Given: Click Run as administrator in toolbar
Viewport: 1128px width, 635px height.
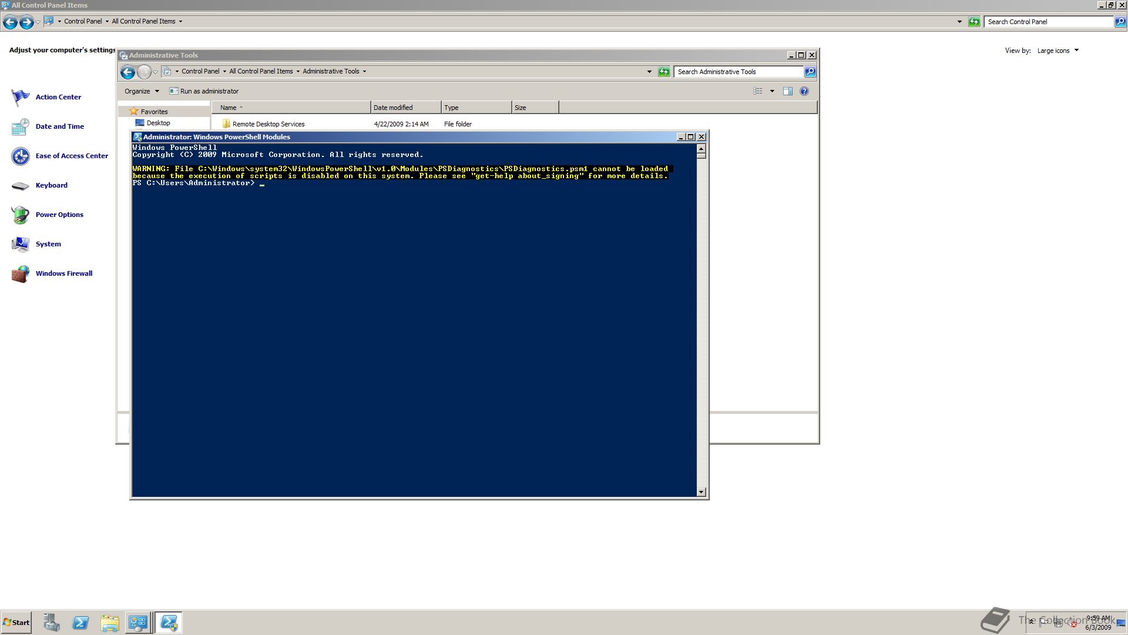Looking at the screenshot, I should point(204,91).
